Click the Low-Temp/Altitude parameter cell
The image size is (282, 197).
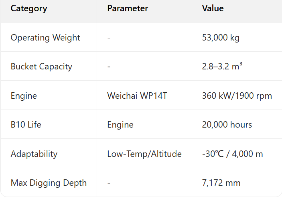(x=144, y=154)
